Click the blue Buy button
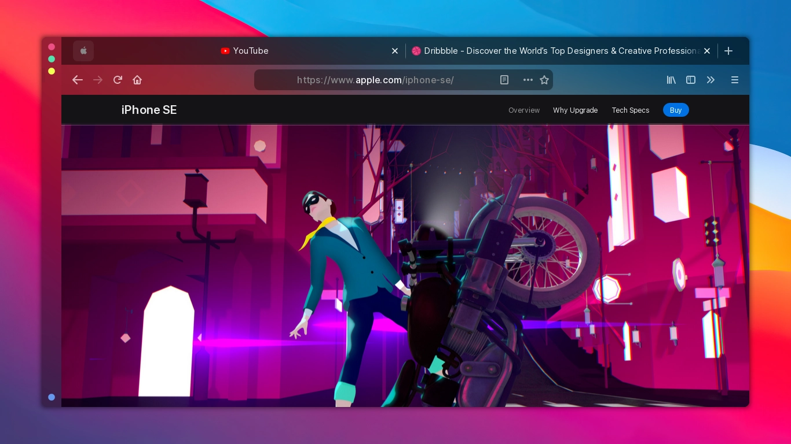 pos(676,110)
